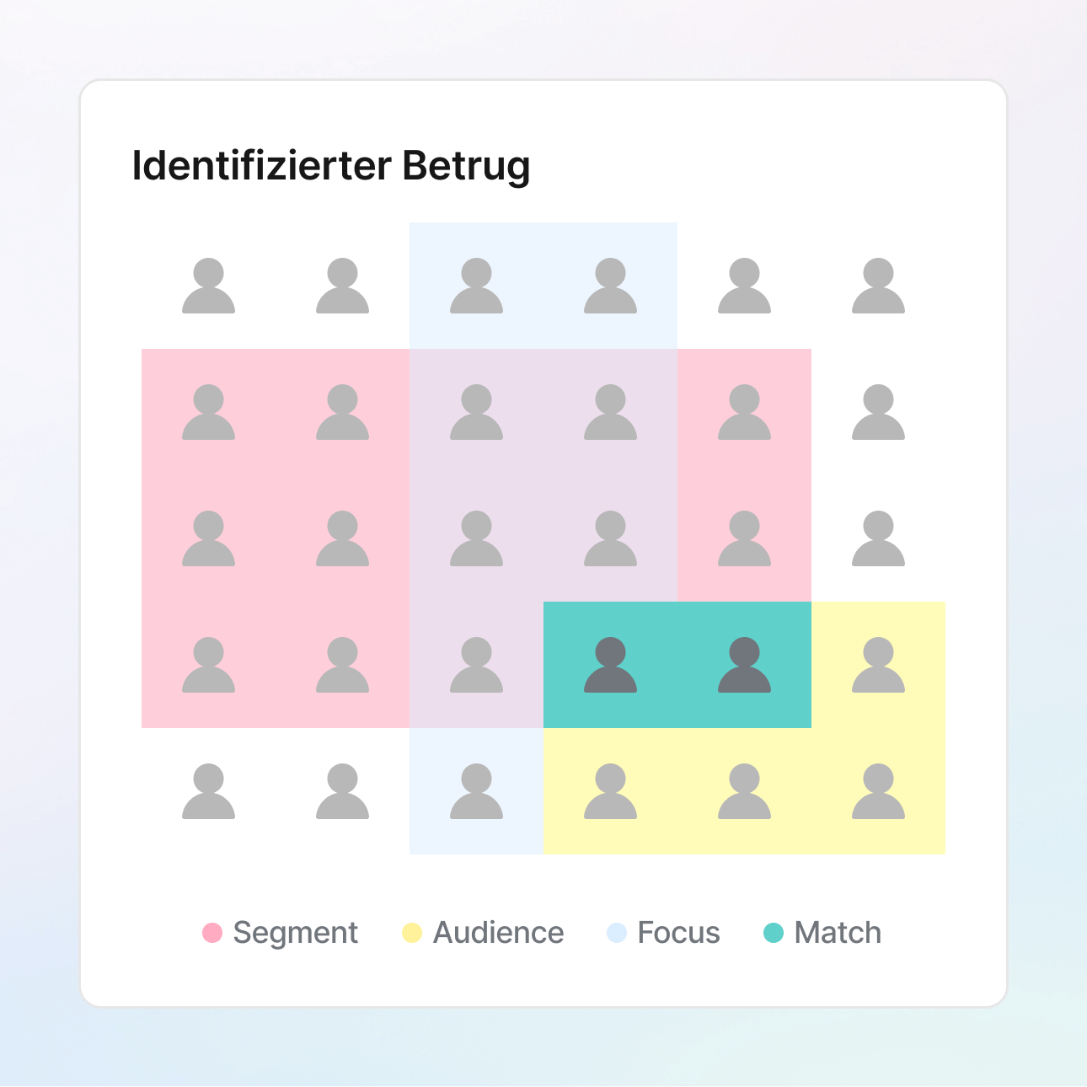Select the person icon in the grid's top-left corner
1087x1087 pixels.
pos(208,286)
